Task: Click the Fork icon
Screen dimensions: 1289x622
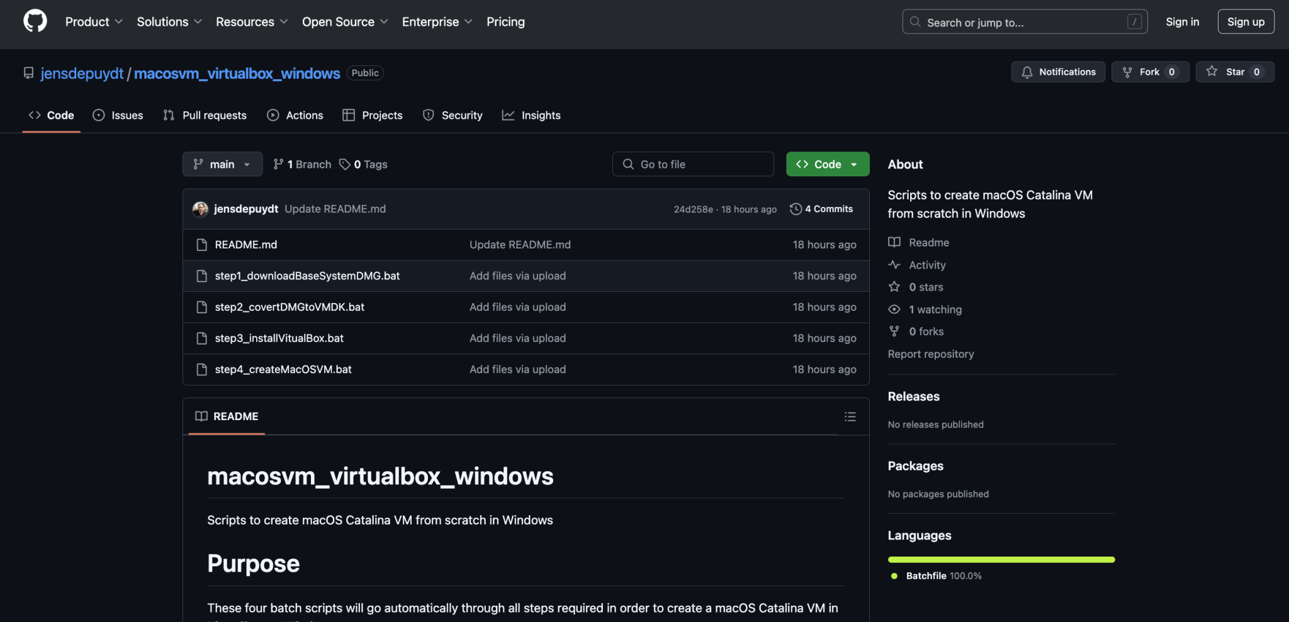Action: coord(1127,72)
